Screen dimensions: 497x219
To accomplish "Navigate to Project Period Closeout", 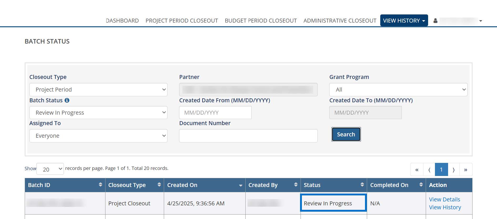I will [182, 21].
